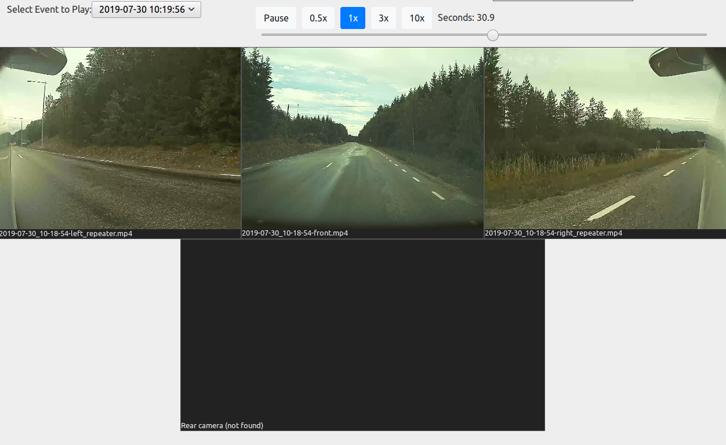
Task: Click the 'Select Event to Play:' label
Action: [x=49, y=10]
